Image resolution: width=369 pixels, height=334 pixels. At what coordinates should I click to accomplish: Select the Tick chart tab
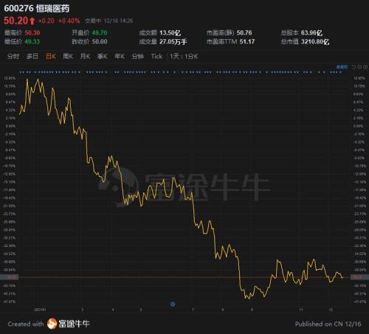tap(156, 56)
